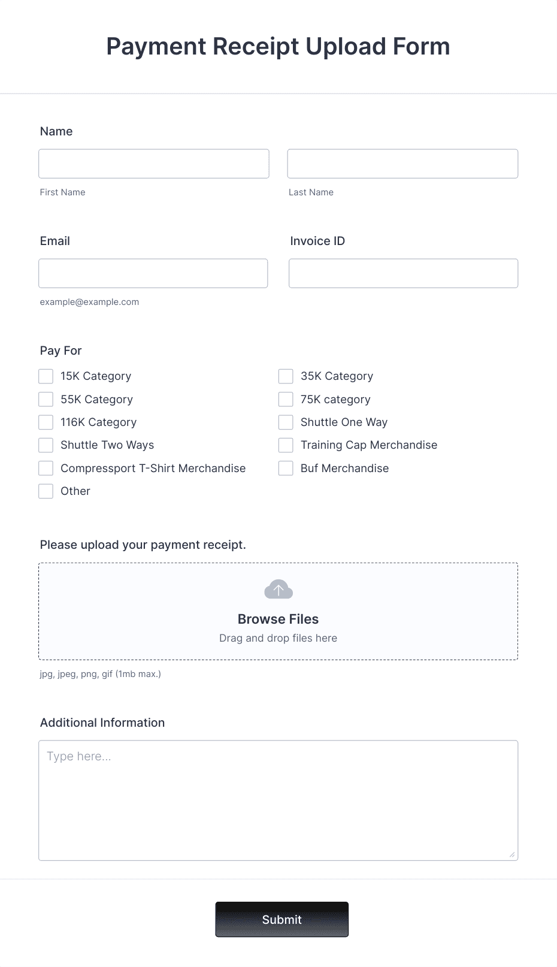557x967 pixels.
Task: Check the Other payment option
Action: coord(46,491)
